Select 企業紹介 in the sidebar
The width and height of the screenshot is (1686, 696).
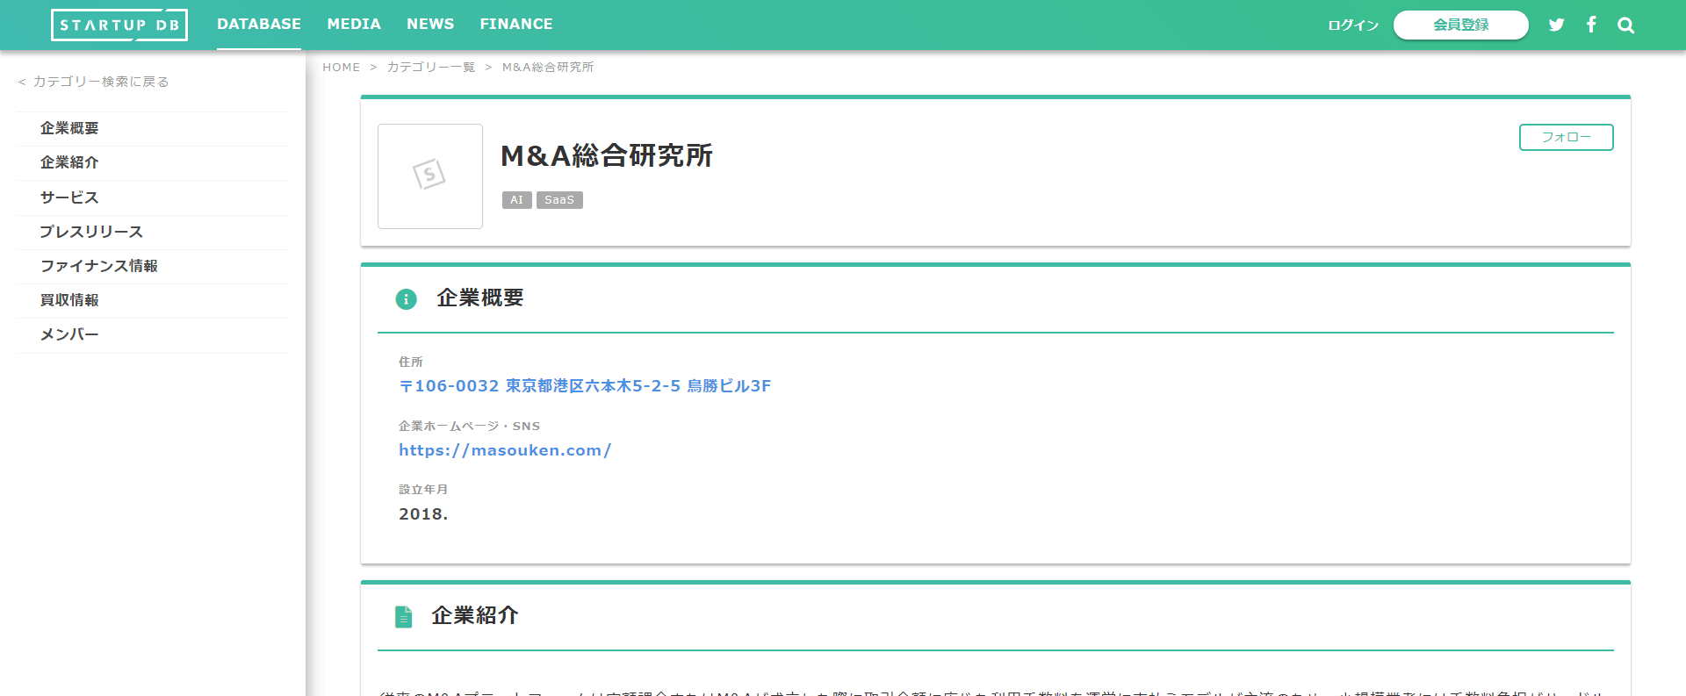coord(153,162)
